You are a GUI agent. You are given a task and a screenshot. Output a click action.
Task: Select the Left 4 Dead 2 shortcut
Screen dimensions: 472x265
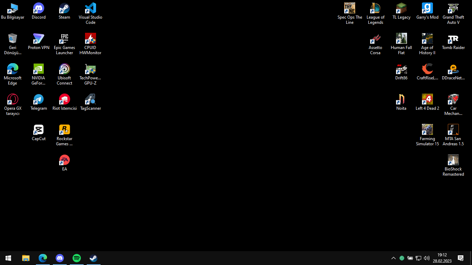point(427,102)
